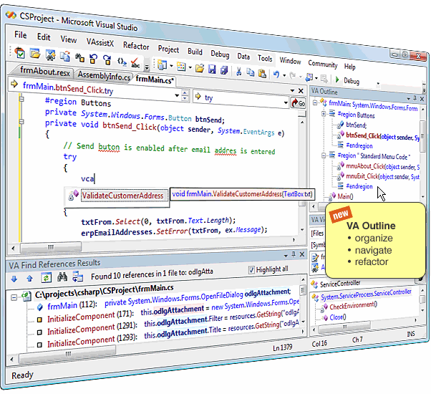Go to next reference with down arrow
The width and height of the screenshot is (431, 394).
click(x=14, y=279)
